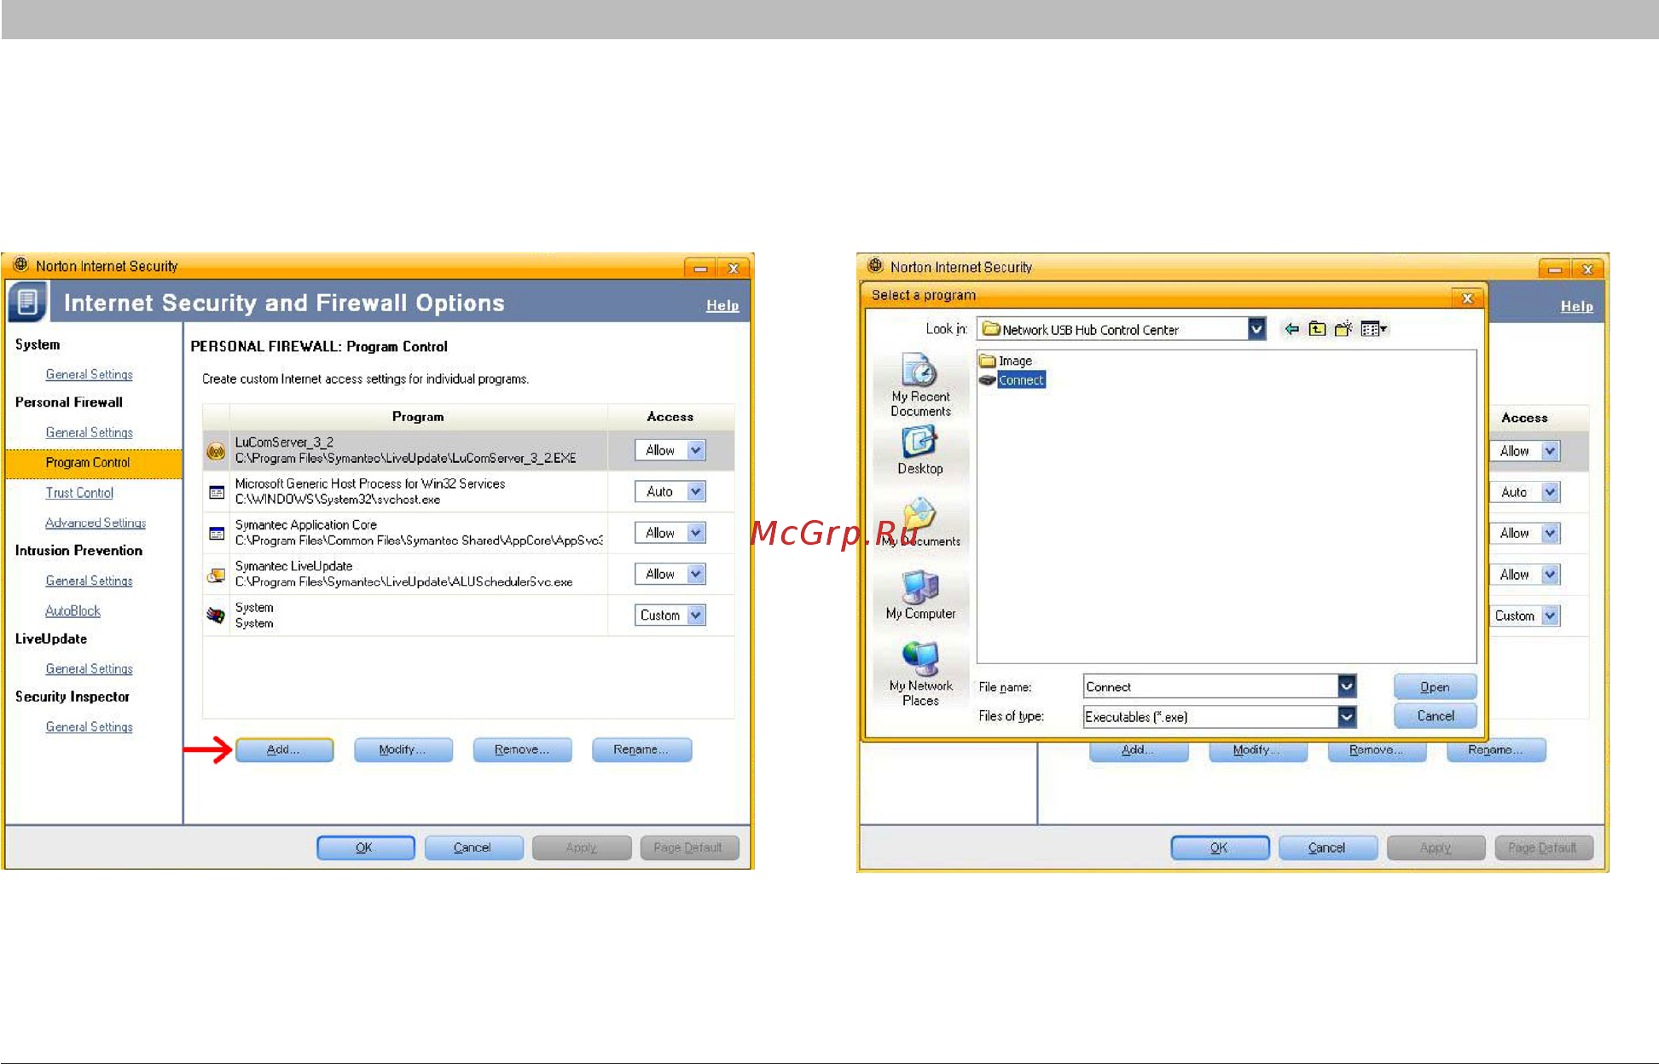Open AutoBlock under Intrusion Prevention
1659x1064 pixels.
pyautogui.click(x=73, y=610)
